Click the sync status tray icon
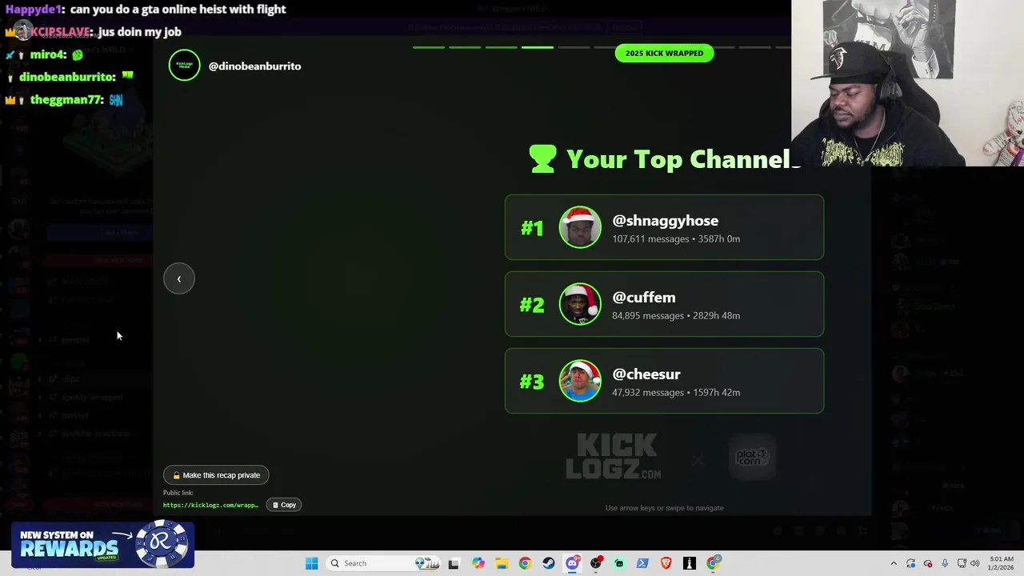This screenshot has height=576, width=1024. click(x=910, y=563)
